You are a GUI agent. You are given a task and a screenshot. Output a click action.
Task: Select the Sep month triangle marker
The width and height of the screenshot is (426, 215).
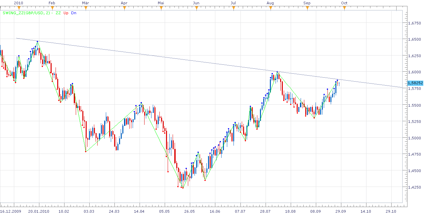[x=307, y=8]
